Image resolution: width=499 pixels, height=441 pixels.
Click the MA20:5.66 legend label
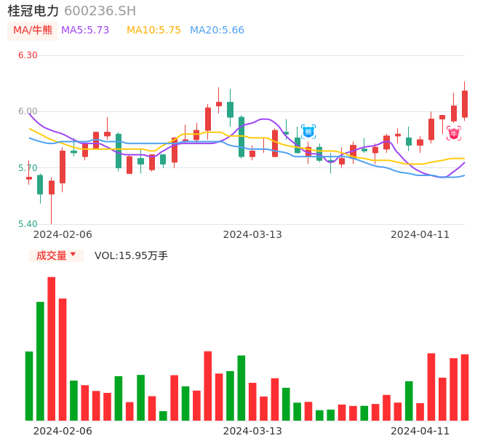[217, 31]
